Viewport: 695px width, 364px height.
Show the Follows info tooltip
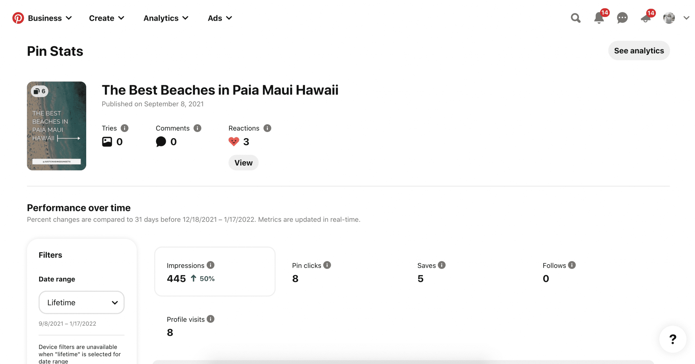(572, 265)
